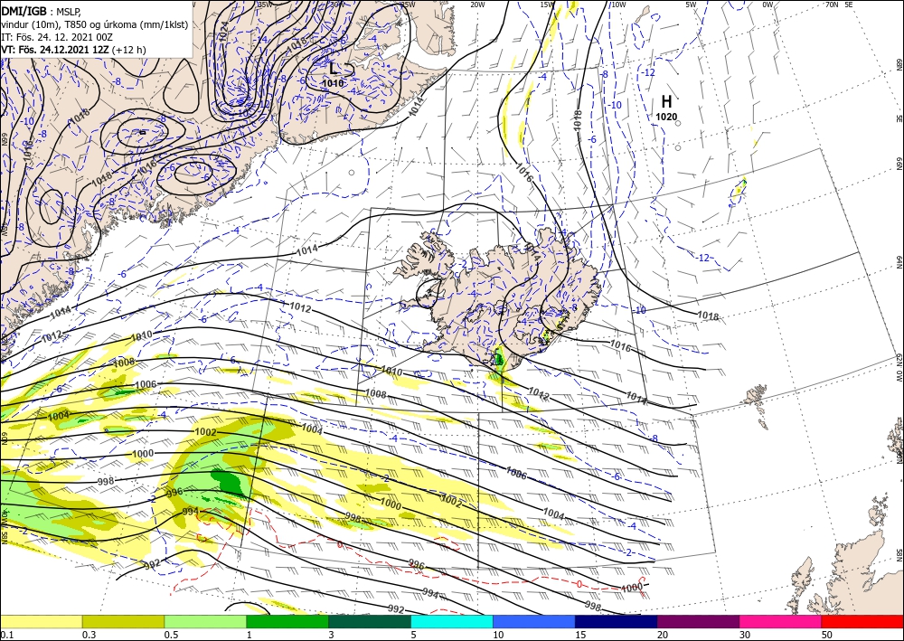Click the olive 0.3–0.5 legend swatch
The width and height of the screenshot is (904, 641).
tap(123, 621)
